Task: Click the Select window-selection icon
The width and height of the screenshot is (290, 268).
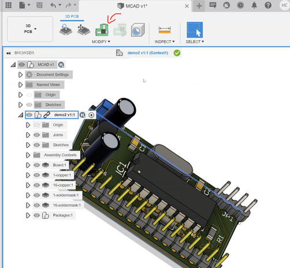Action: [195, 30]
